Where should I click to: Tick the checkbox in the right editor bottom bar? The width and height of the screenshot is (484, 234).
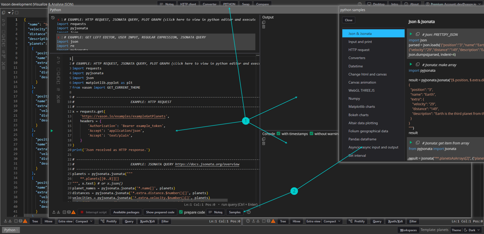pyautogui.click(x=264, y=221)
